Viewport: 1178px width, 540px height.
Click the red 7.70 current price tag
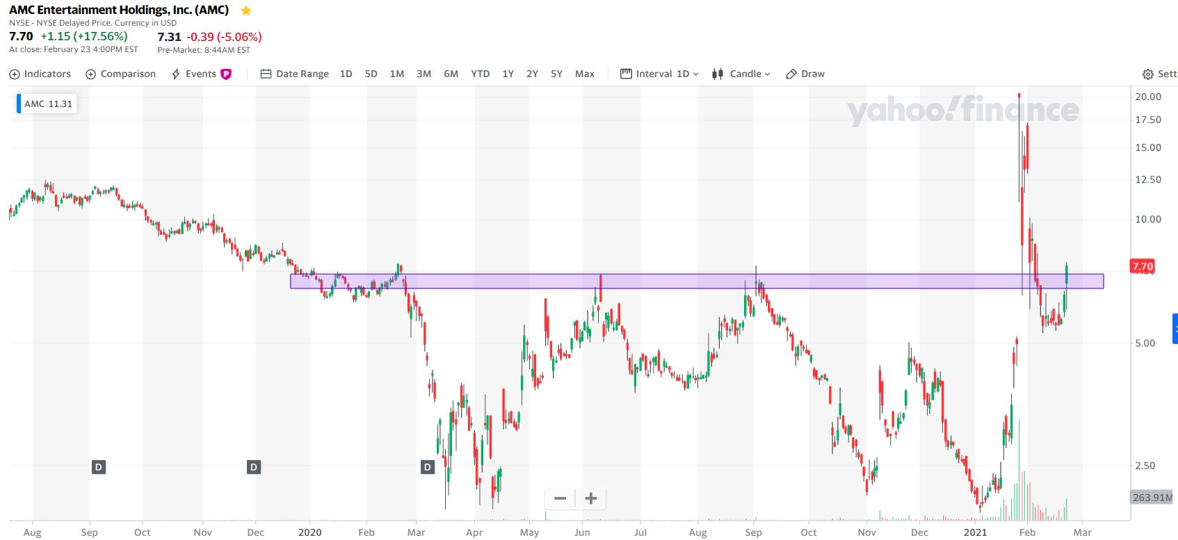(1143, 266)
